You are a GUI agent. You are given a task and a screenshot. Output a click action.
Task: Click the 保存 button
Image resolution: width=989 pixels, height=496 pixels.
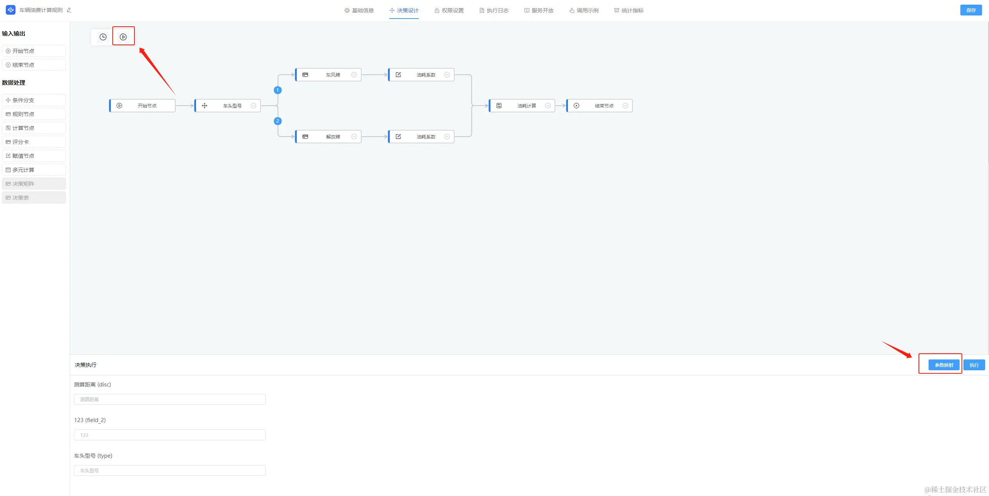971,10
